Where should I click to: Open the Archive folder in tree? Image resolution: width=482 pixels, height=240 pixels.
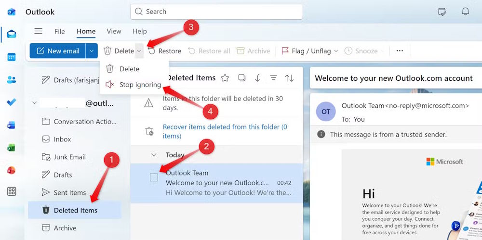74,228
